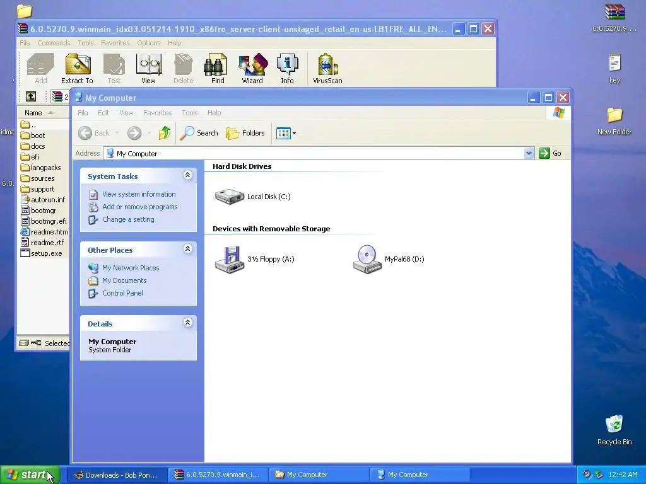Open Edit menu in My Computer
The image size is (646, 484).
point(103,113)
